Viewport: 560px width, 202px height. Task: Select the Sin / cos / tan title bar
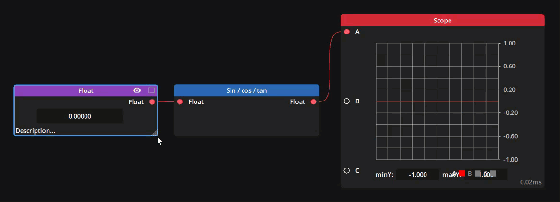(246, 90)
